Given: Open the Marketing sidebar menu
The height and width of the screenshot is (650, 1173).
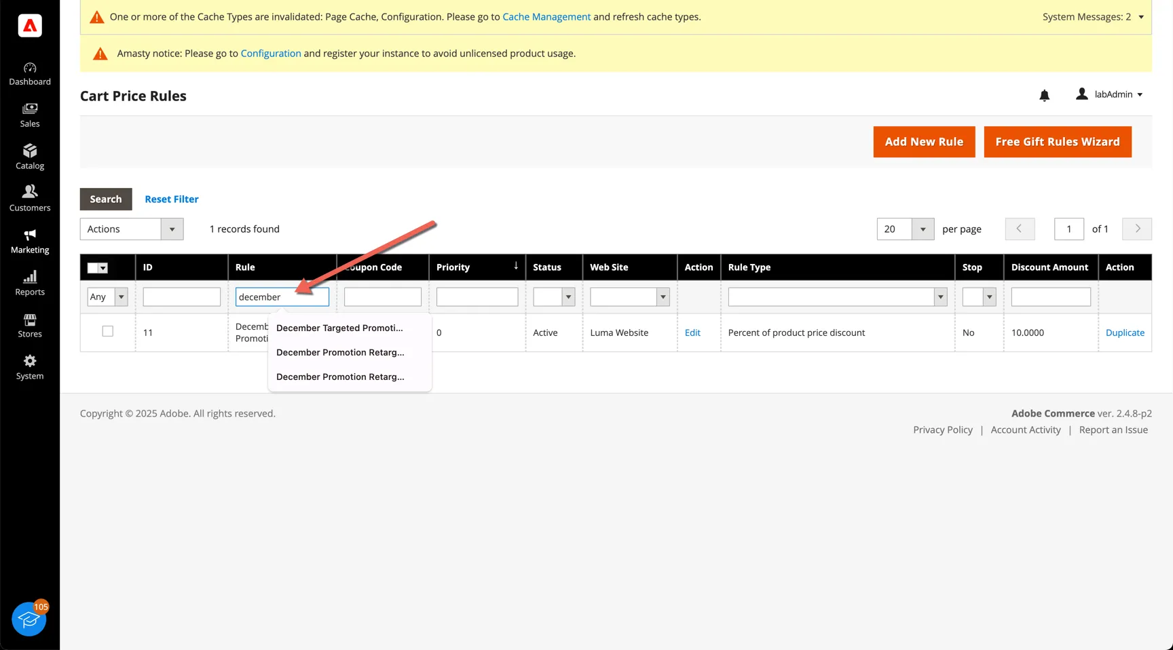Looking at the screenshot, I should (30, 242).
